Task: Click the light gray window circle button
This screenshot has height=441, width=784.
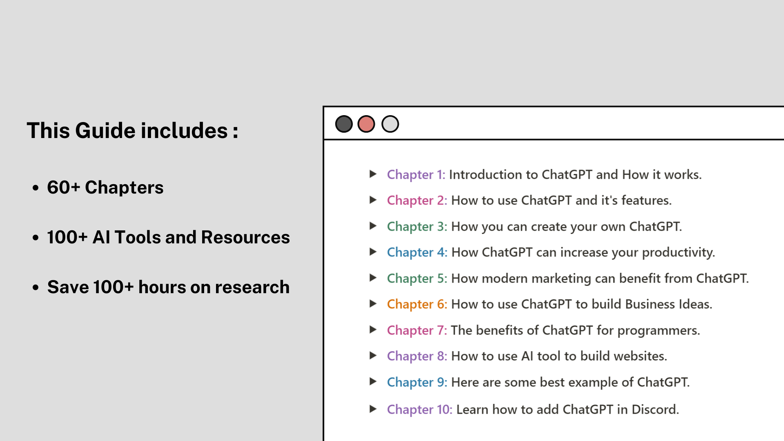Action: 390,124
